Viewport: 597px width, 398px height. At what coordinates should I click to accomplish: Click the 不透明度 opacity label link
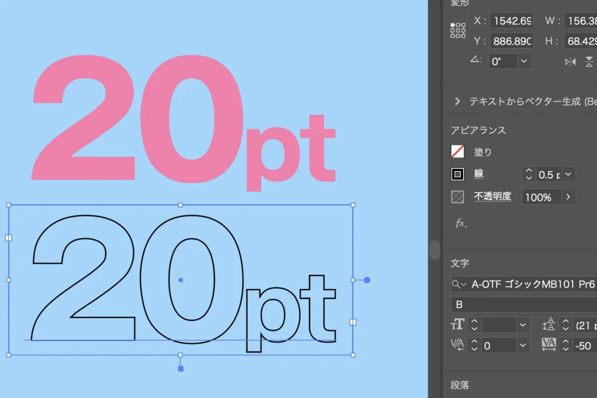pyautogui.click(x=492, y=197)
